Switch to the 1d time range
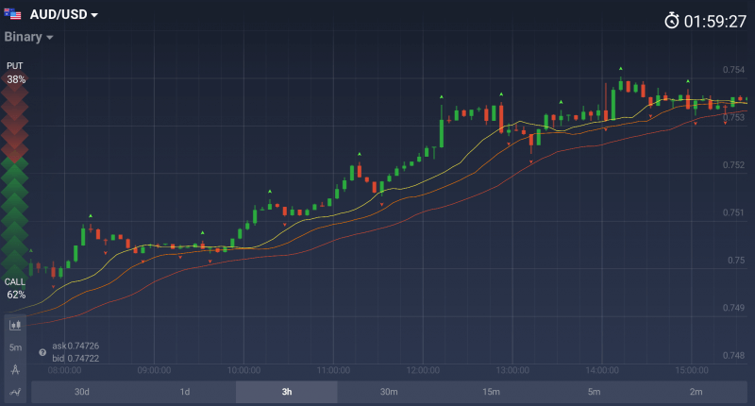 pyautogui.click(x=185, y=392)
